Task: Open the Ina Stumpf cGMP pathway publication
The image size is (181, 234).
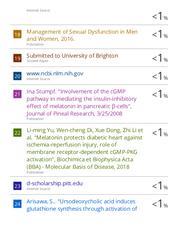Action: coord(82,102)
